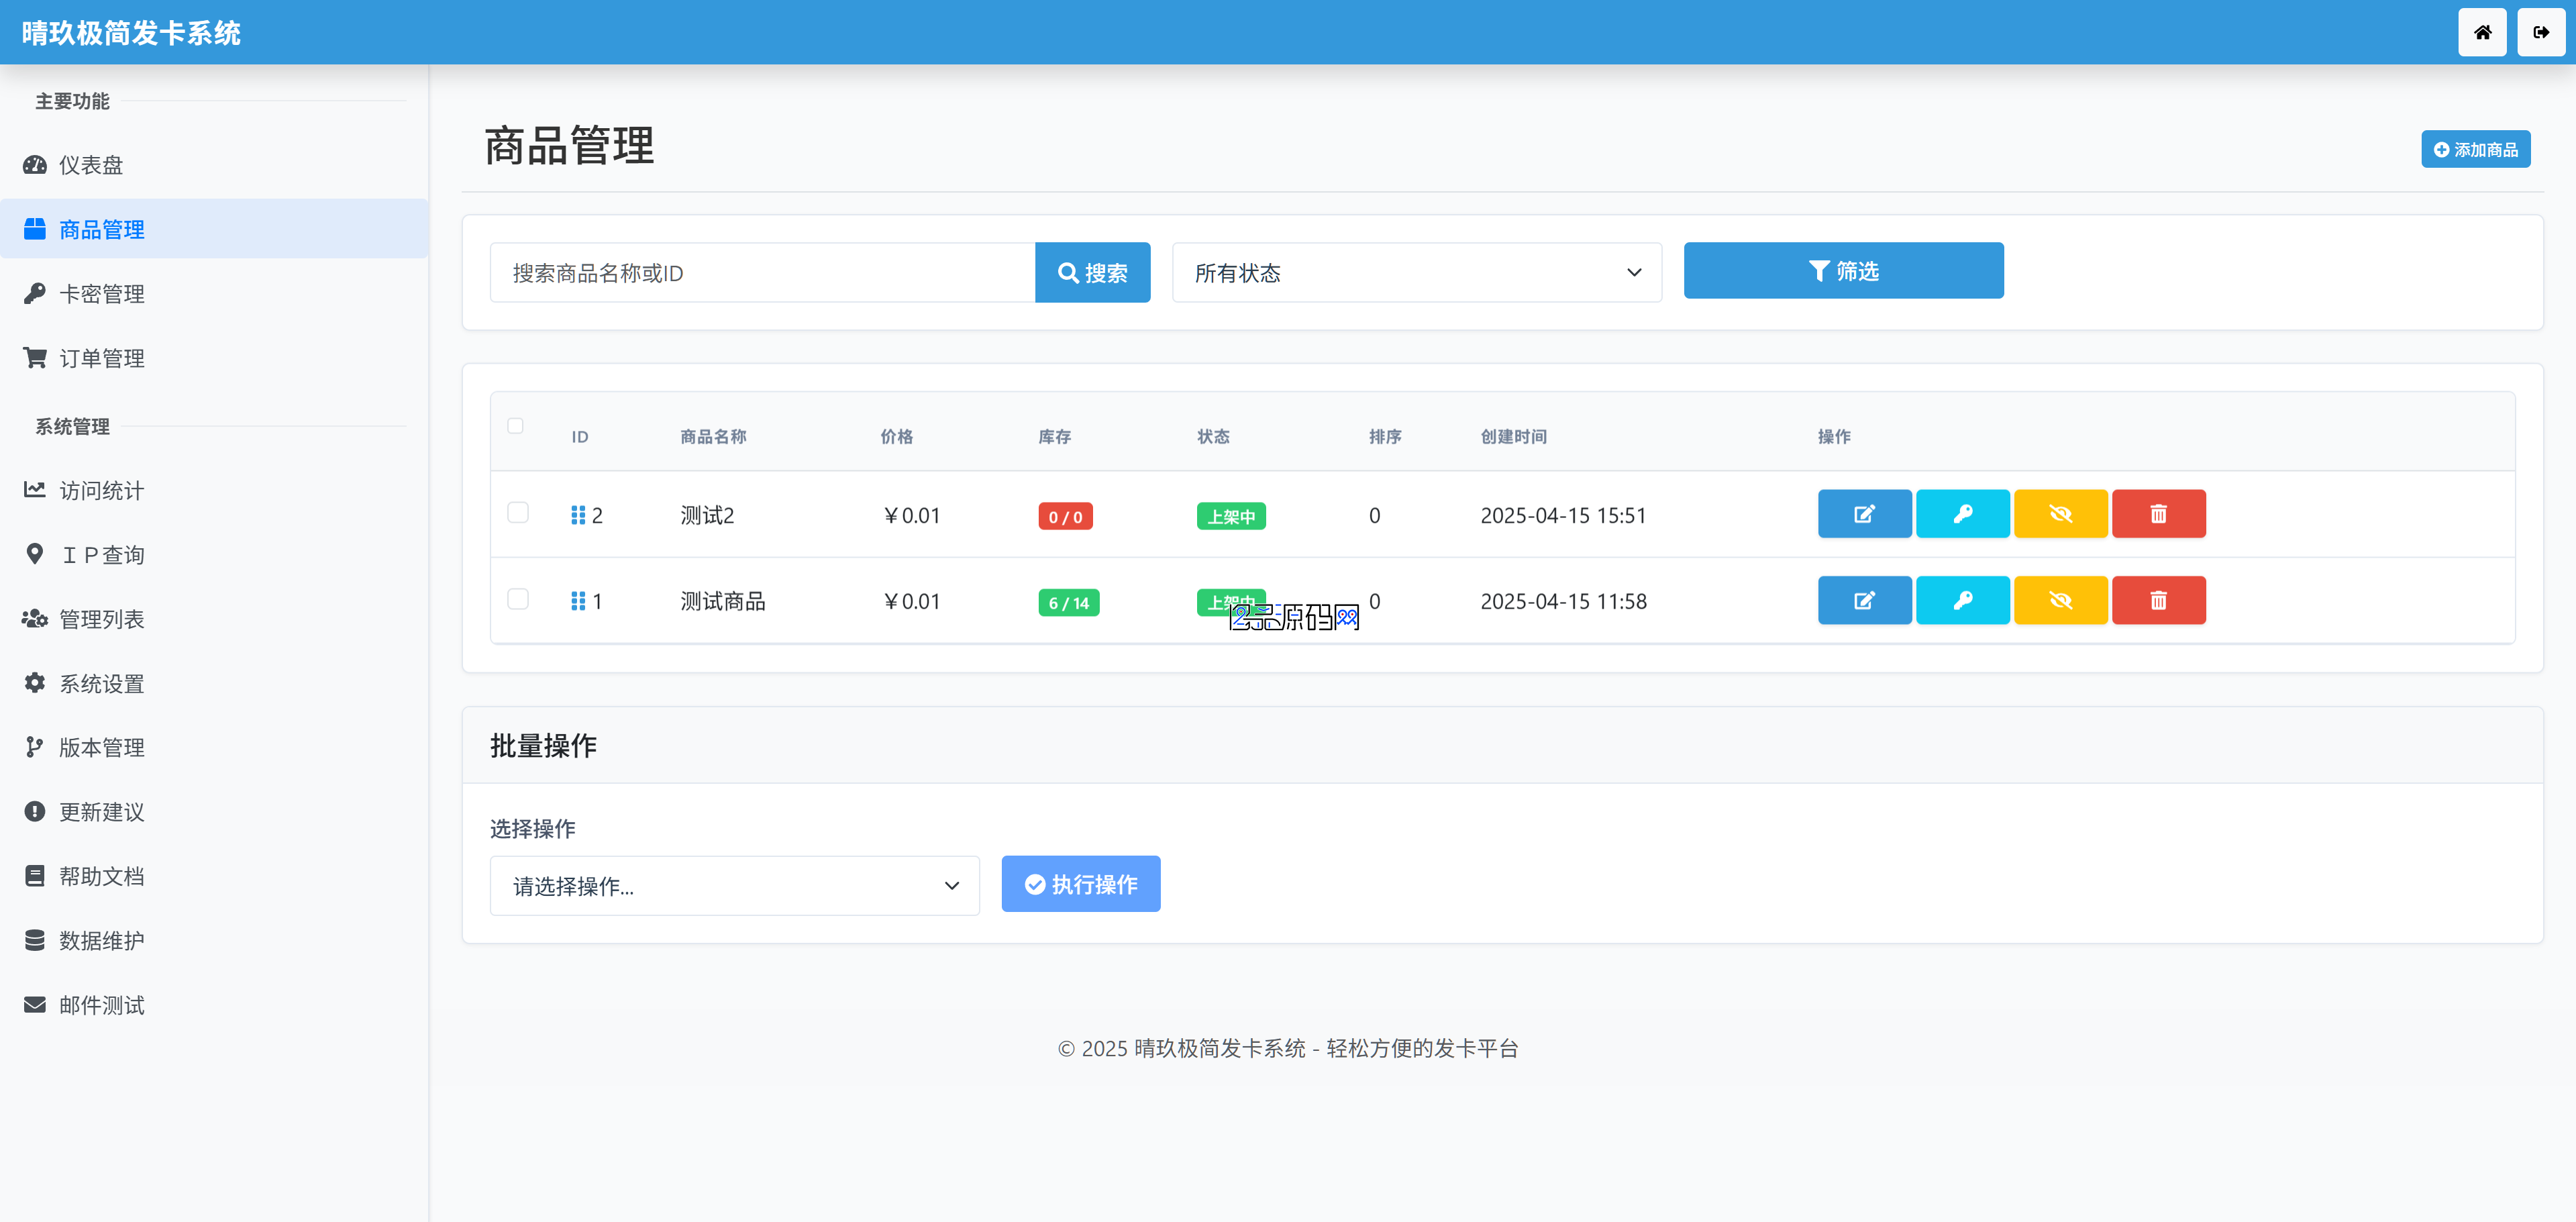Click the 筛选 filter button
This screenshot has height=1222, width=2576.
1843,270
